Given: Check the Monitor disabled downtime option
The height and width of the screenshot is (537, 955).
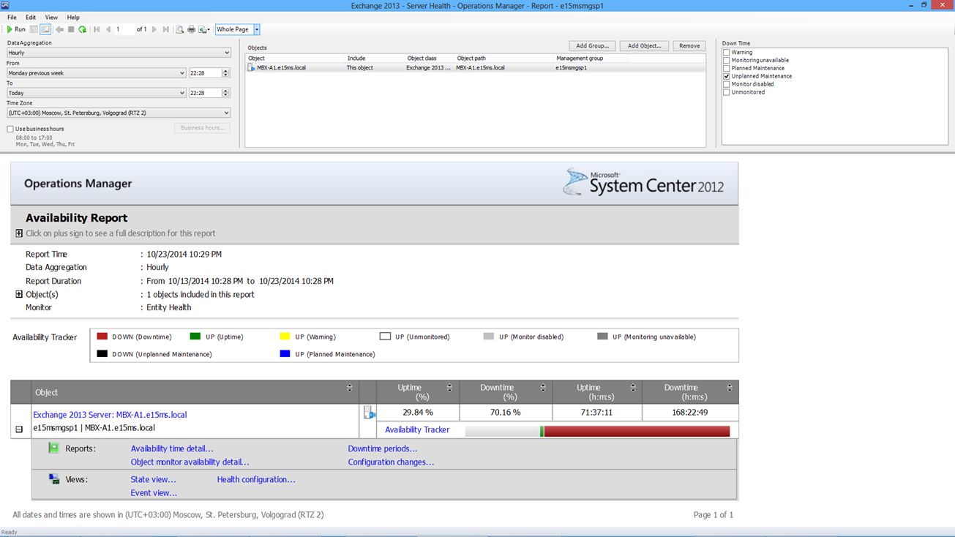Looking at the screenshot, I should 727,84.
